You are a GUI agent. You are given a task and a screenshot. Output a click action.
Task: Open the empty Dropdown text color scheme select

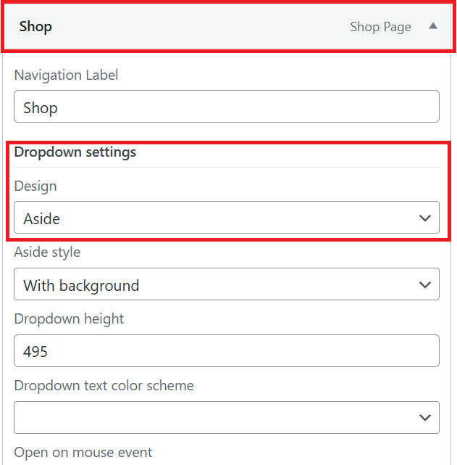click(227, 418)
